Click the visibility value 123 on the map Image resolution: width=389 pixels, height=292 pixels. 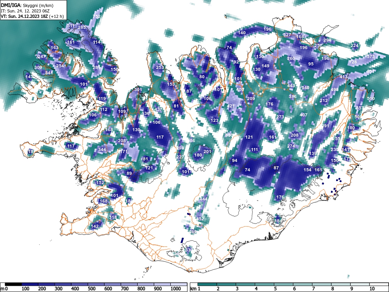pos(214,120)
